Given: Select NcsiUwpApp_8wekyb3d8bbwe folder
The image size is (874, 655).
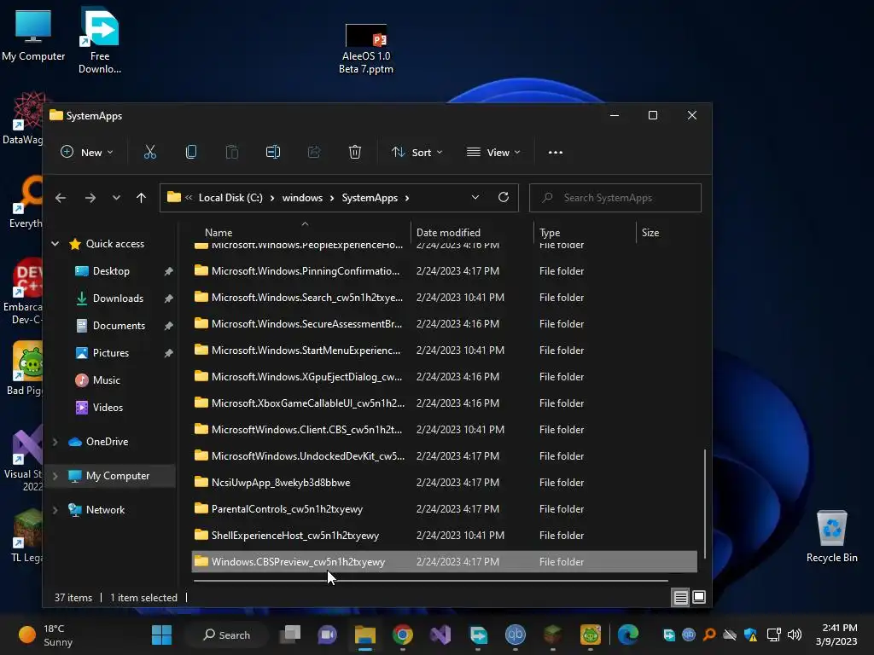Looking at the screenshot, I should 445,483.
